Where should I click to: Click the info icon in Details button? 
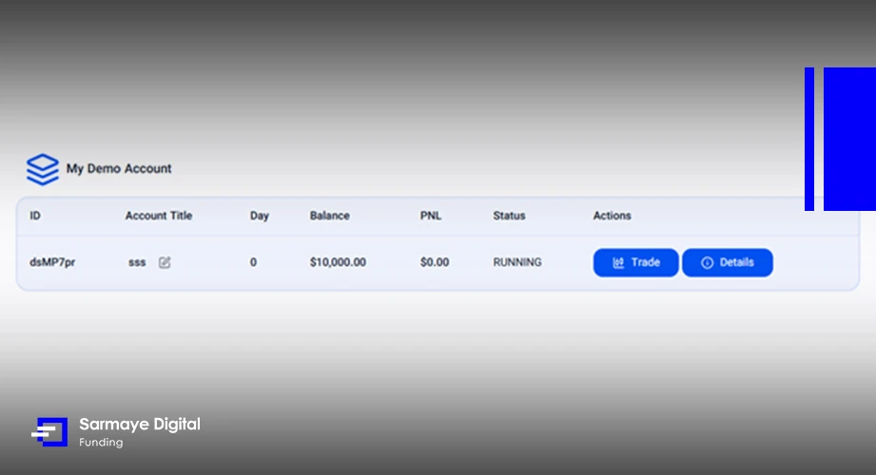[708, 262]
